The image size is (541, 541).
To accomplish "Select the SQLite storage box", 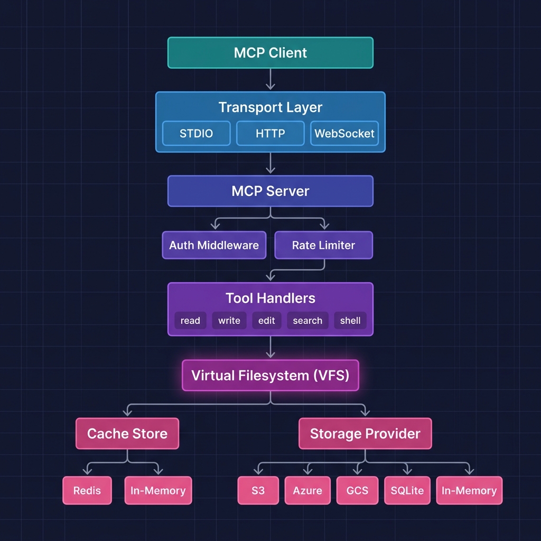I will (x=407, y=491).
